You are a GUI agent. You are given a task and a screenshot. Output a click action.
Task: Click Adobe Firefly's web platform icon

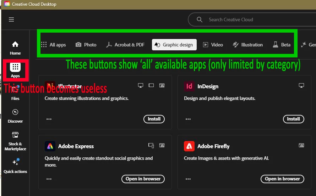click(301, 145)
